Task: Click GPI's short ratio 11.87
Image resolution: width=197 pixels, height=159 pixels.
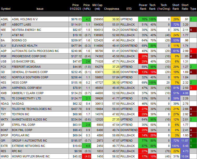Action: coord(185,141)
